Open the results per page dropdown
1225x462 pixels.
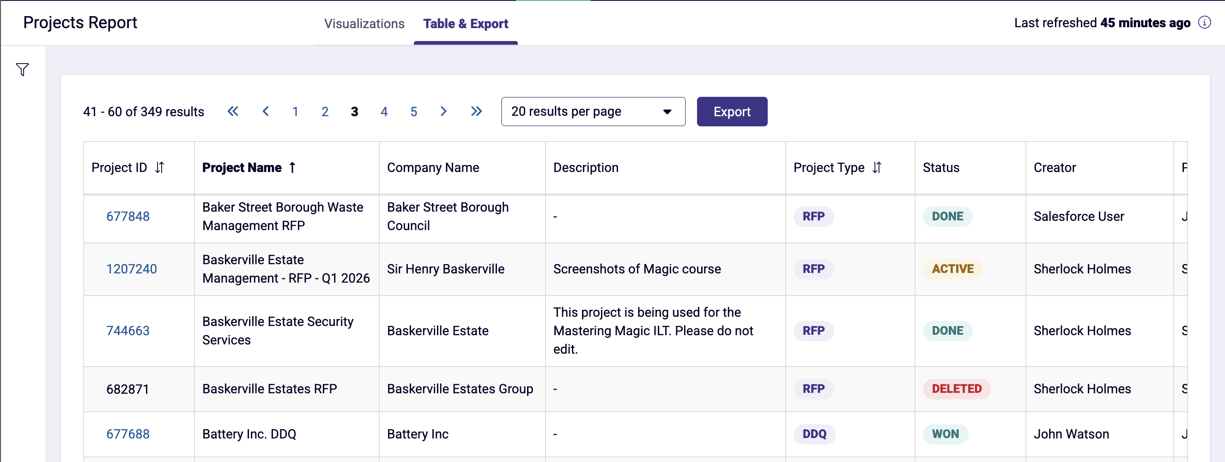pos(593,112)
